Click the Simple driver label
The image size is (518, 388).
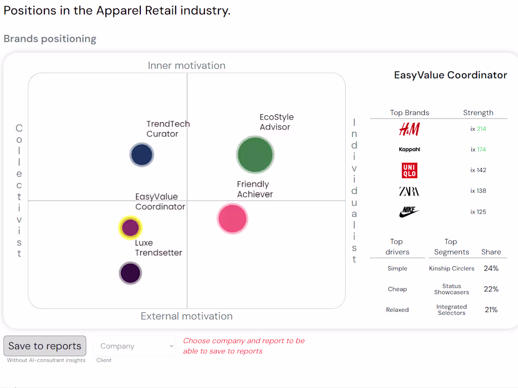coord(397,268)
